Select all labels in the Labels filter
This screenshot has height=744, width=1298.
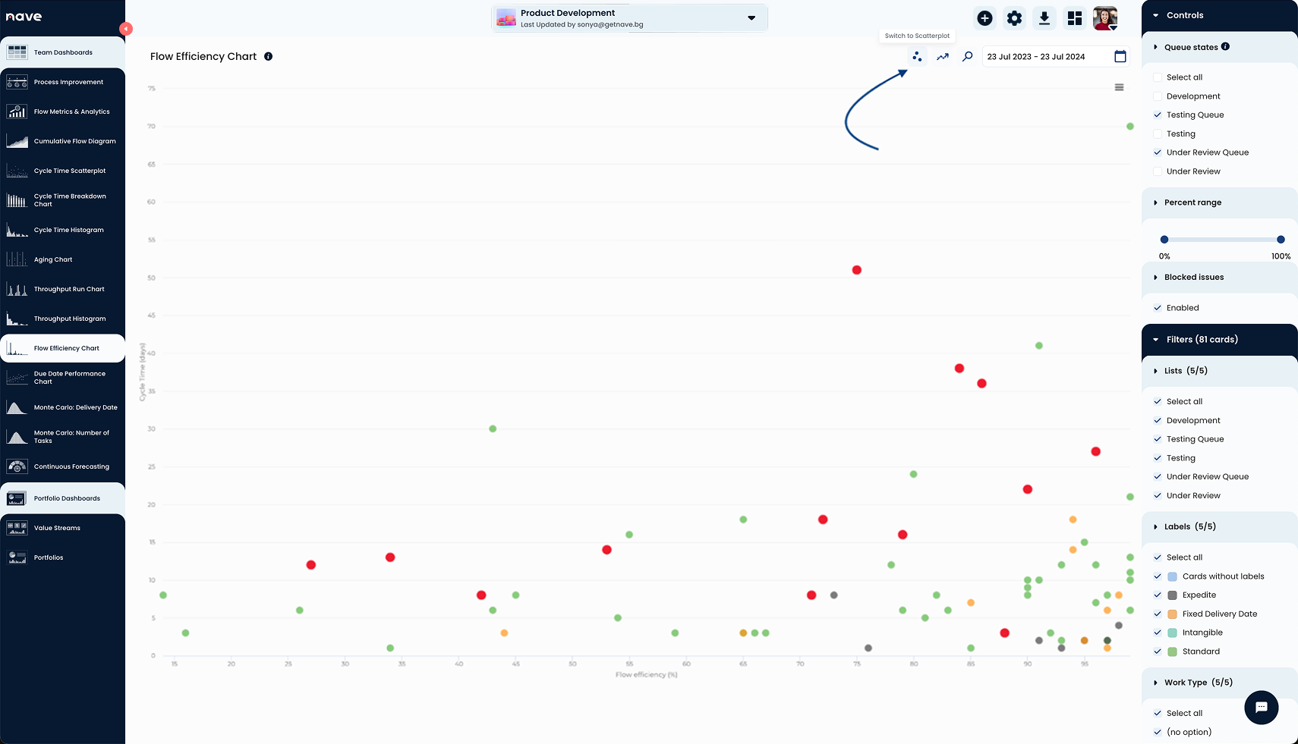[1157, 557]
